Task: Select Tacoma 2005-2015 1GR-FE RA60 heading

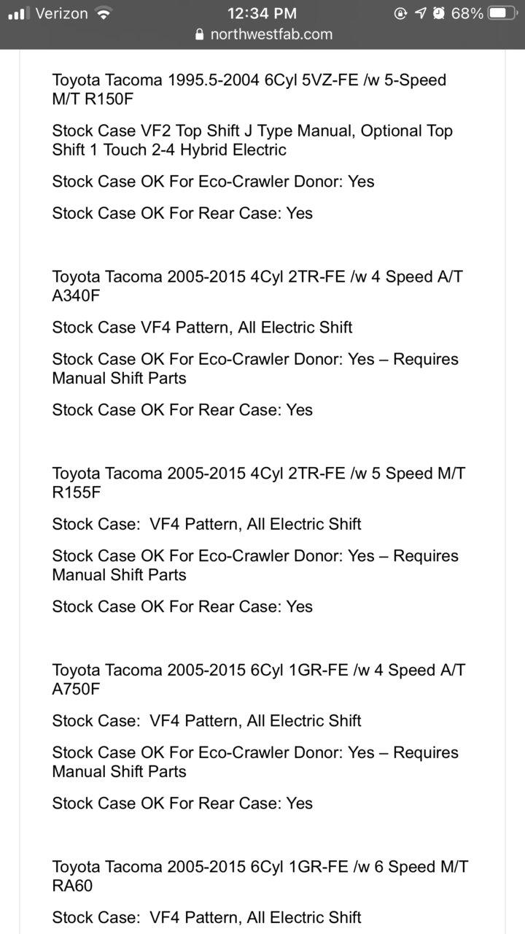Action: pyautogui.click(x=260, y=876)
